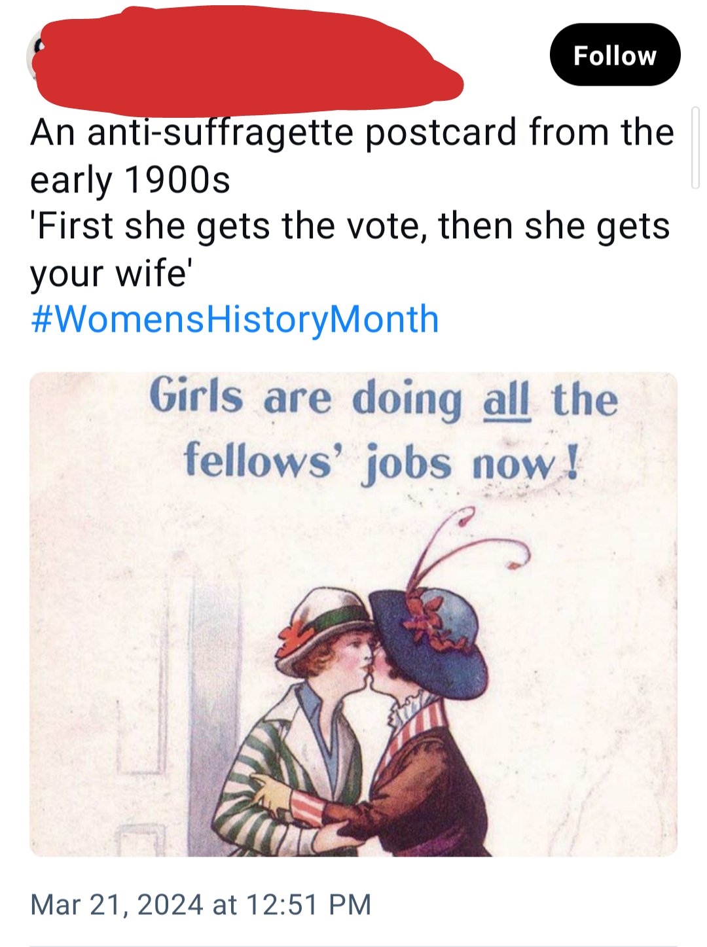The width and height of the screenshot is (707, 947).
Task: Click the underlined word 'all' on postcard
Action: pyautogui.click(x=506, y=398)
